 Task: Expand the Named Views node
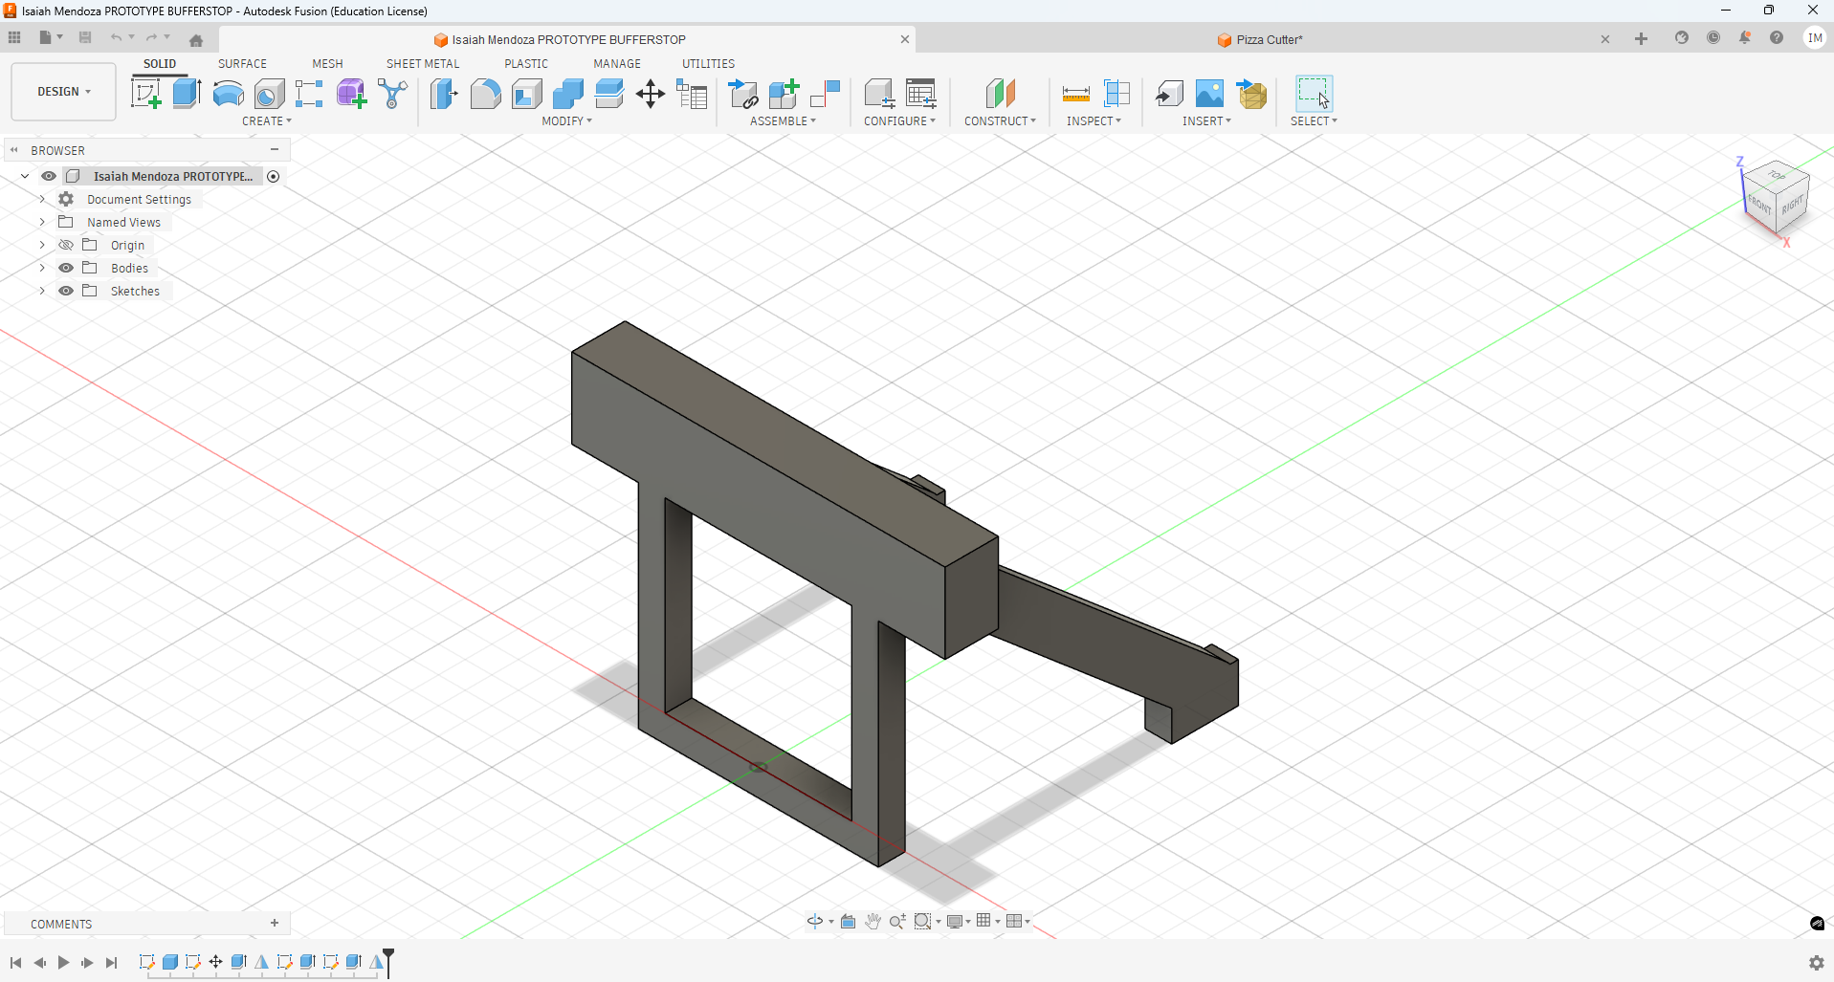click(42, 222)
